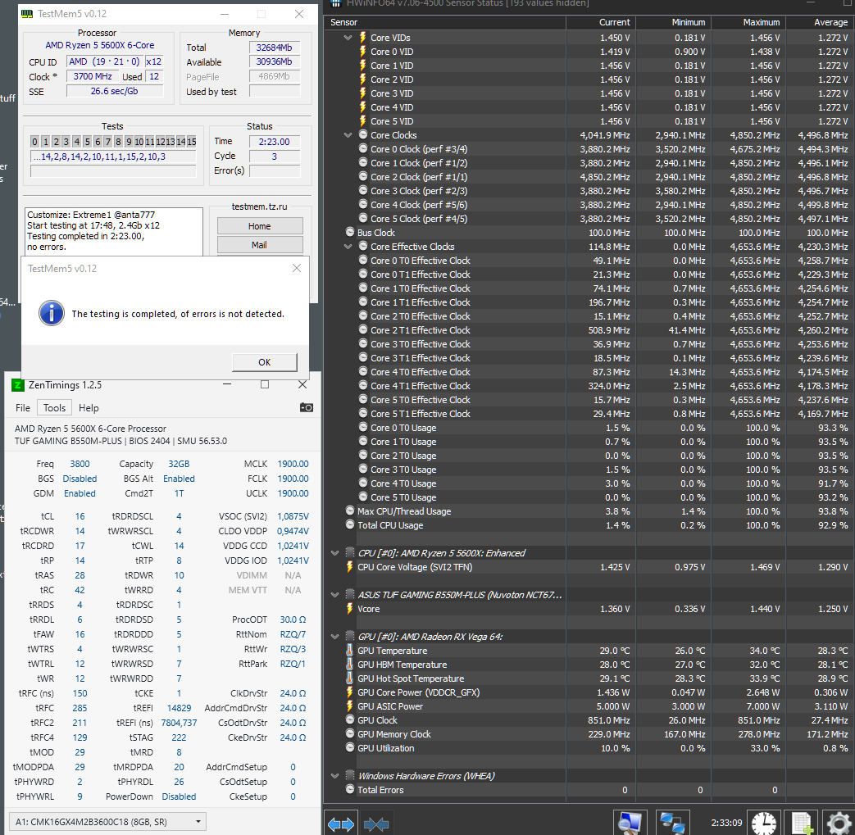Click the Maximum column header
This screenshot has height=835, width=855.
[x=748, y=22]
